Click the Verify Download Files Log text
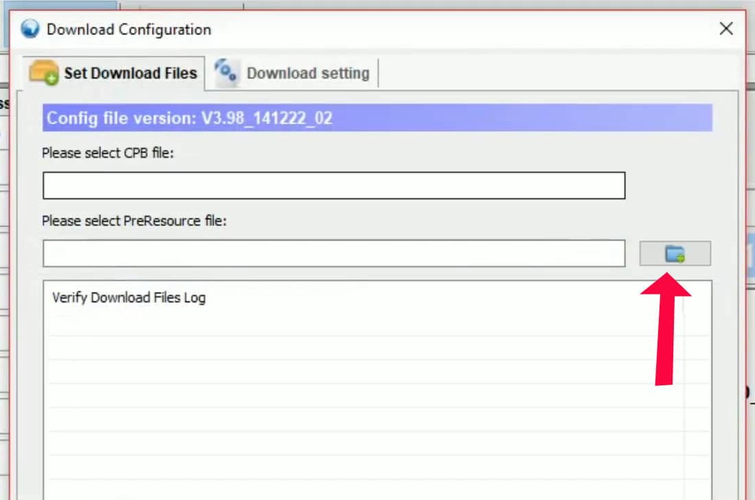This screenshot has width=755, height=500. click(128, 297)
